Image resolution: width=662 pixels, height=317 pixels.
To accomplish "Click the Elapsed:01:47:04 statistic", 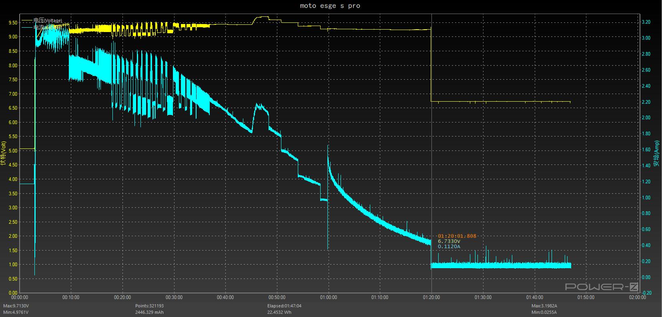I will (x=284, y=306).
